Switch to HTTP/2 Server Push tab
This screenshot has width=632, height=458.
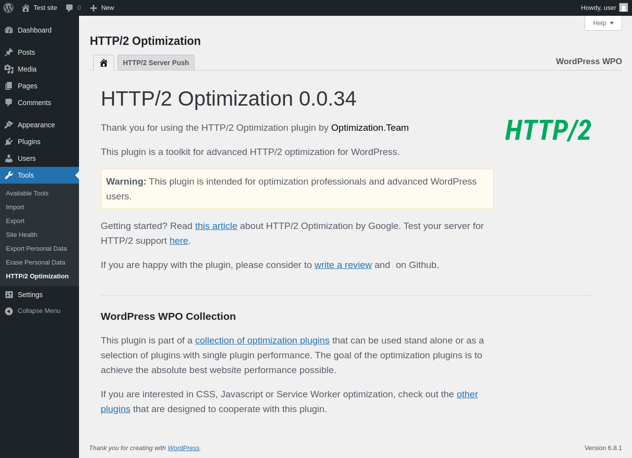click(156, 63)
